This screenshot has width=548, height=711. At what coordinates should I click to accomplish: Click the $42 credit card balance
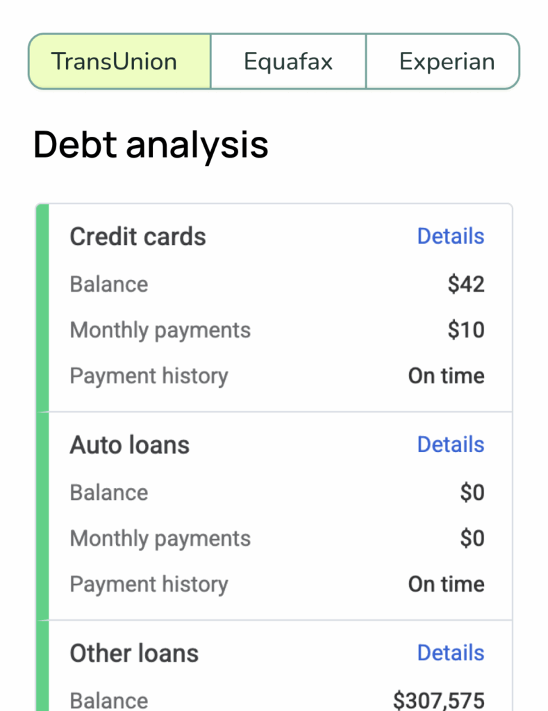pyautogui.click(x=466, y=284)
